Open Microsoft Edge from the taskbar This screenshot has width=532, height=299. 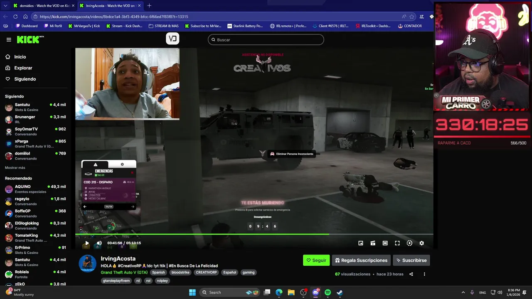[x=279, y=292]
